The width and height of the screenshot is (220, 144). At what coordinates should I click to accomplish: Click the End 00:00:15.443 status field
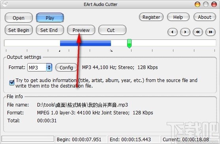pos(134,139)
